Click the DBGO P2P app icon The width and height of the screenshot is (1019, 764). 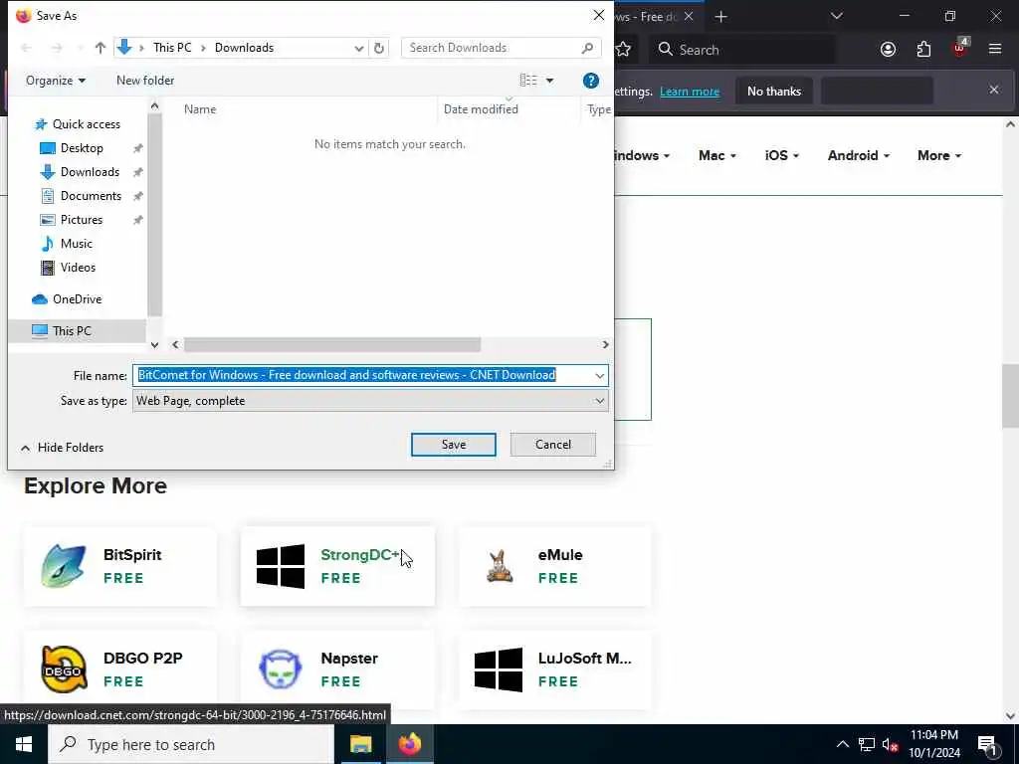(64, 669)
